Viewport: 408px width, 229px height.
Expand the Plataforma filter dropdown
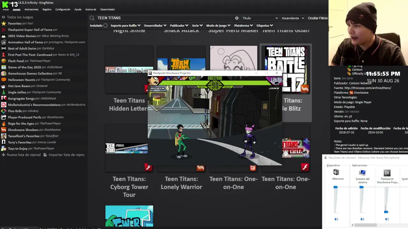(x=244, y=25)
